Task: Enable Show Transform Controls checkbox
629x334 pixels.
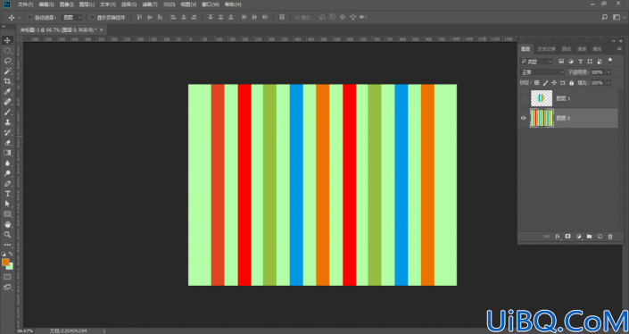Action: coord(92,17)
